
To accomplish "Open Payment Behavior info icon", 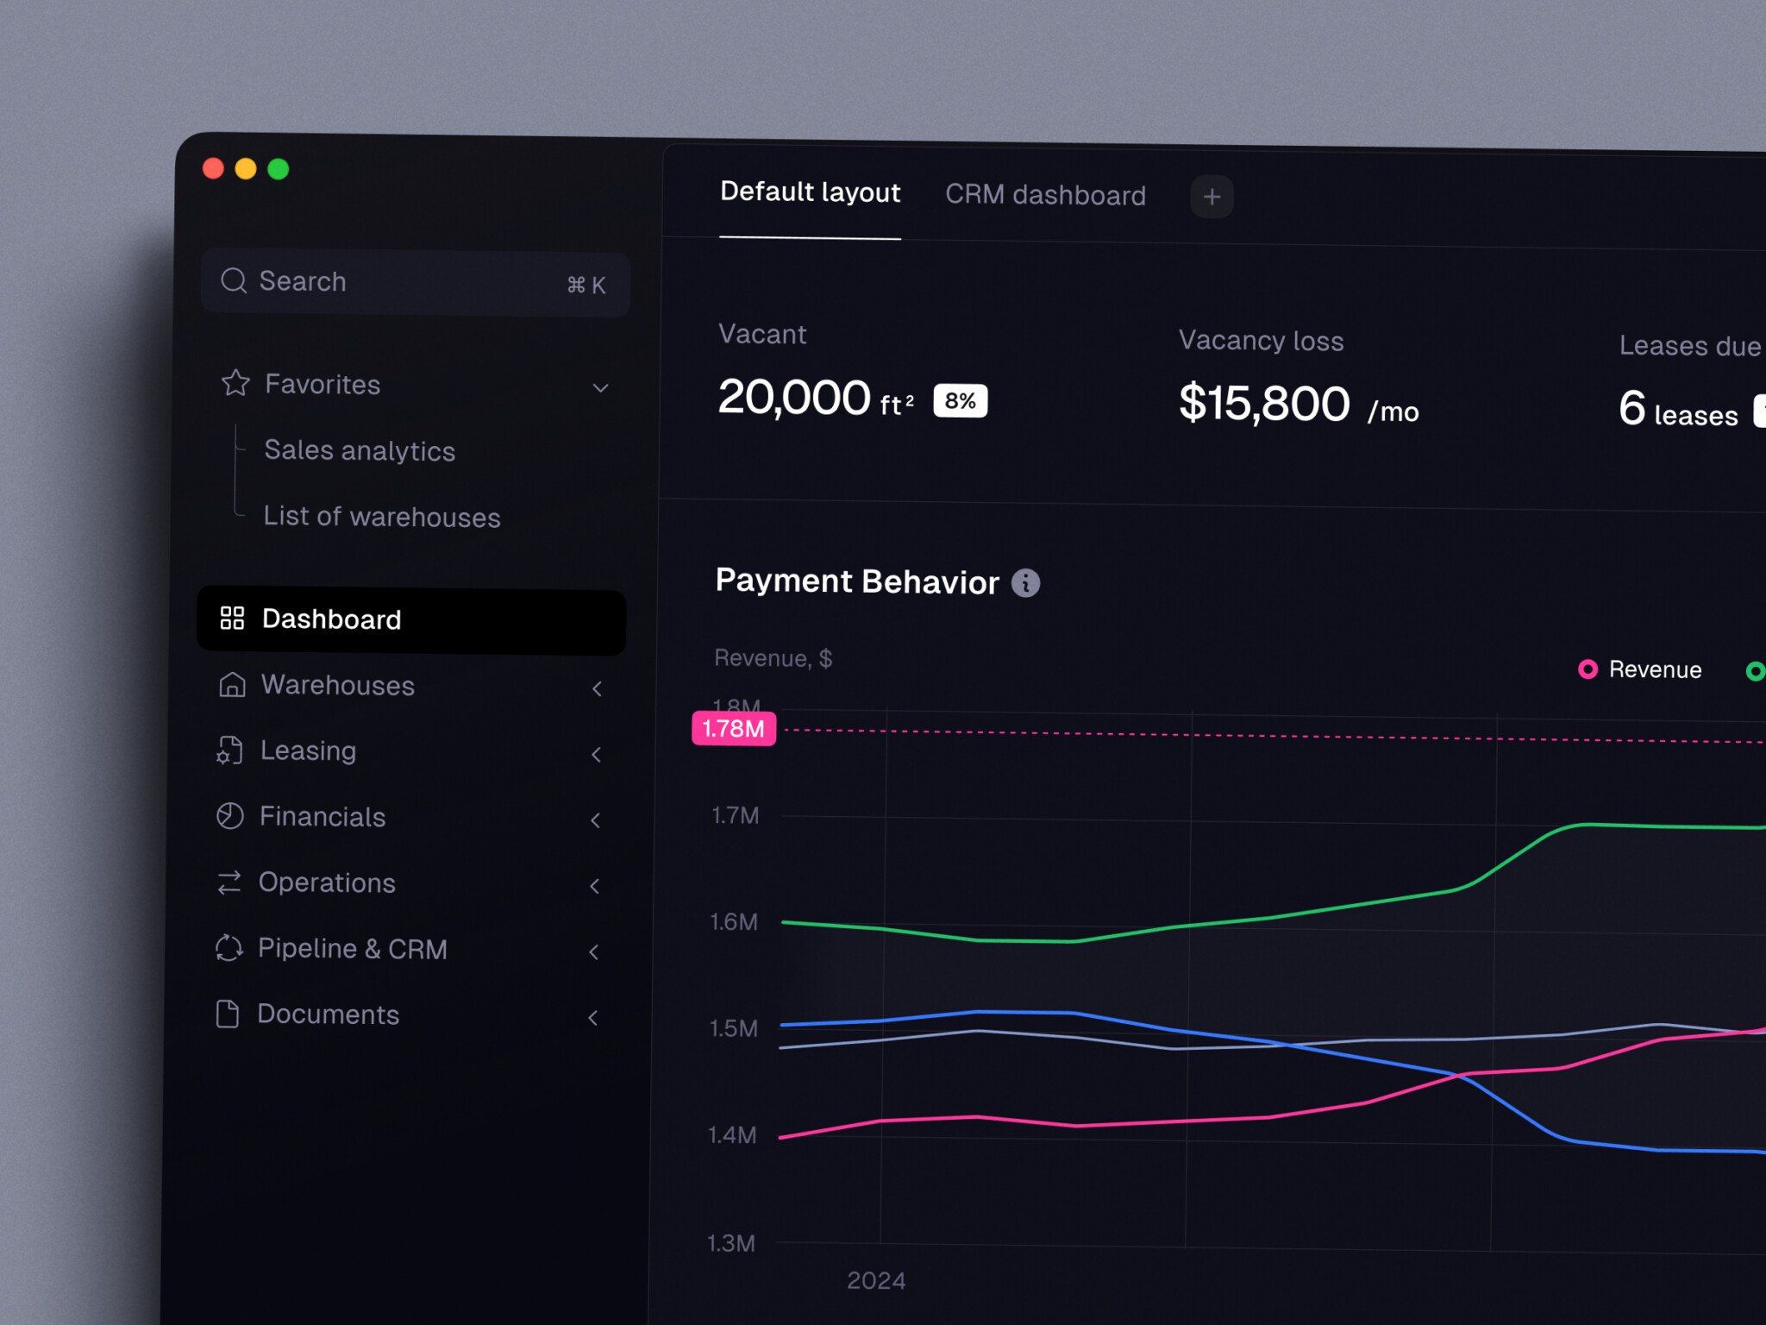I will coord(1025,583).
